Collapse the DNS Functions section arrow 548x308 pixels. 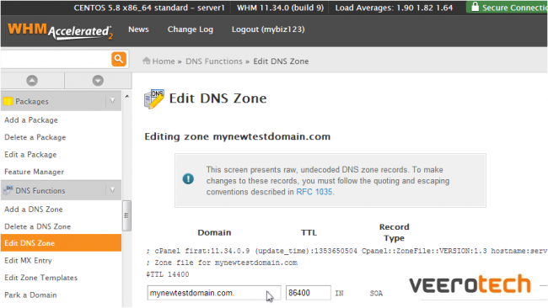112,189
